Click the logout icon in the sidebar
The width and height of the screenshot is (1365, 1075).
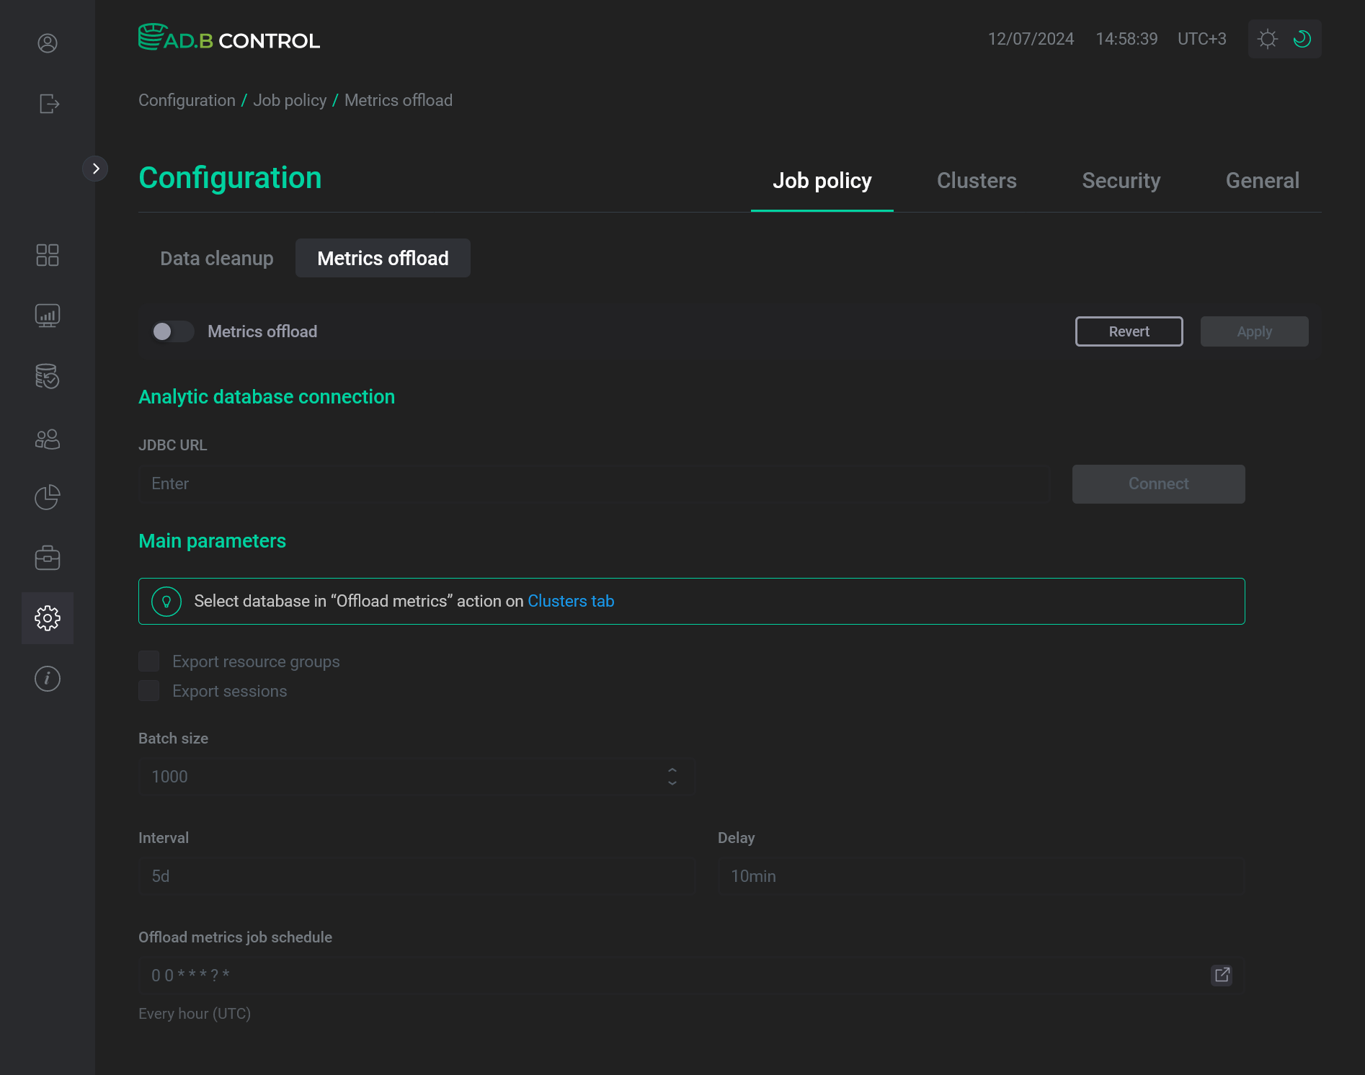tap(48, 104)
